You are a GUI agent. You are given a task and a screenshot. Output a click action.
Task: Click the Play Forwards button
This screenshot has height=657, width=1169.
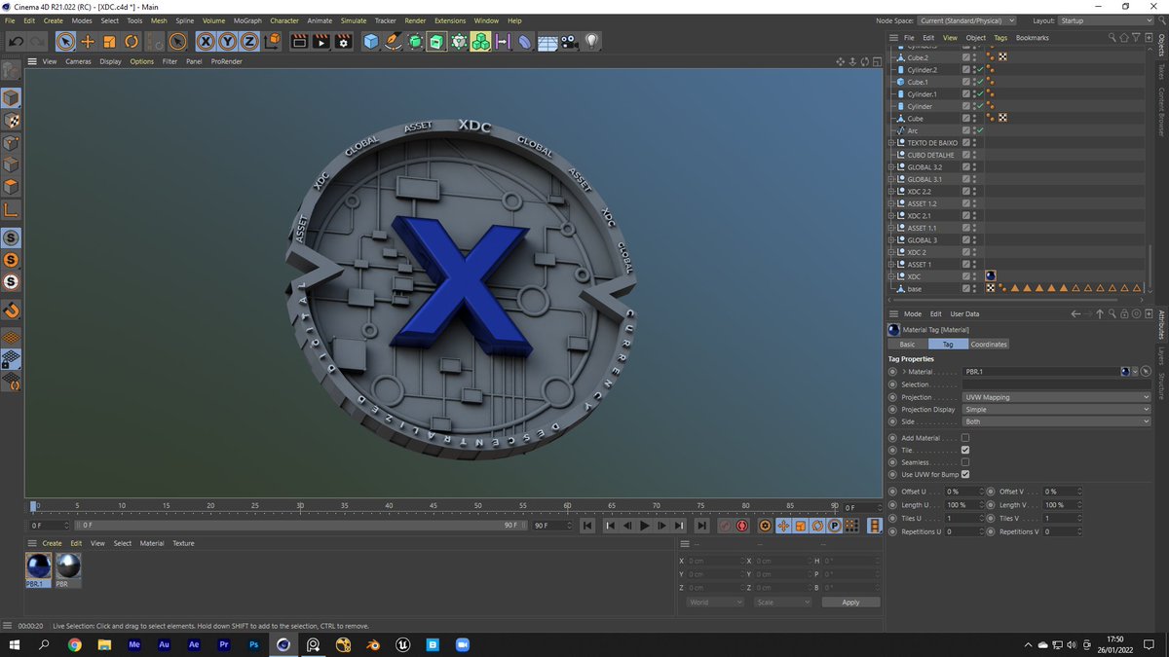coord(644,526)
